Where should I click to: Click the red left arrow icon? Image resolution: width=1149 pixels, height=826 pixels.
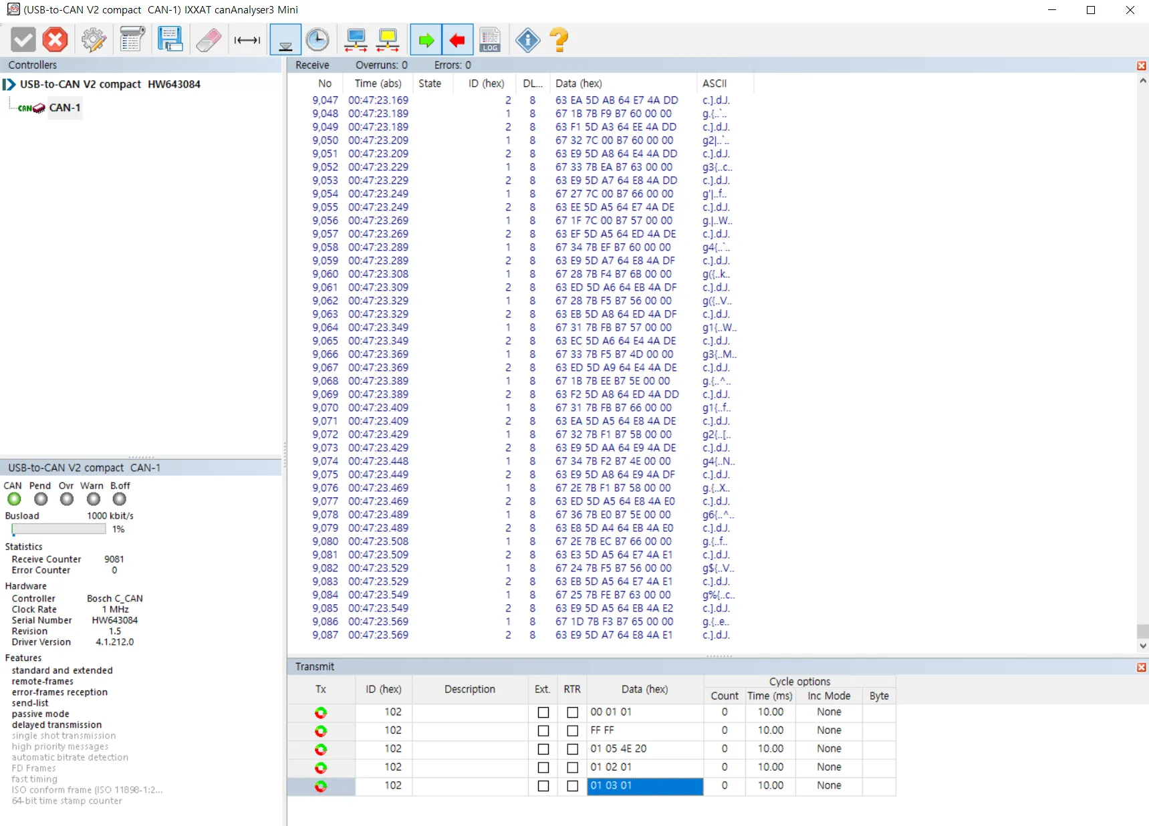pyautogui.click(x=458, y=41)
